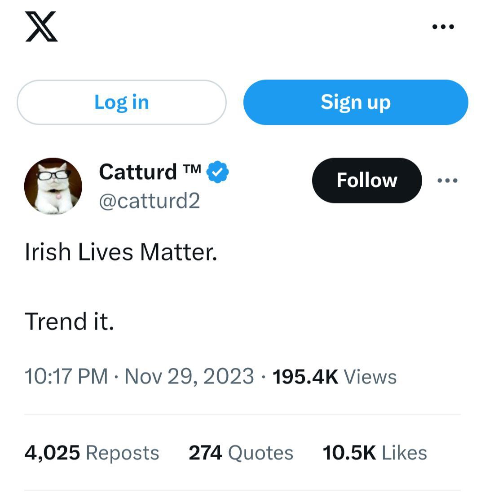Click the Nov 29, 2023 date
This screenshot has height=498, width=485.
(189, 376)
